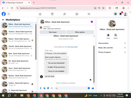Open the emoji picker in the message box
Viewport: 131px width, 98px height.
tap(89, 88)
